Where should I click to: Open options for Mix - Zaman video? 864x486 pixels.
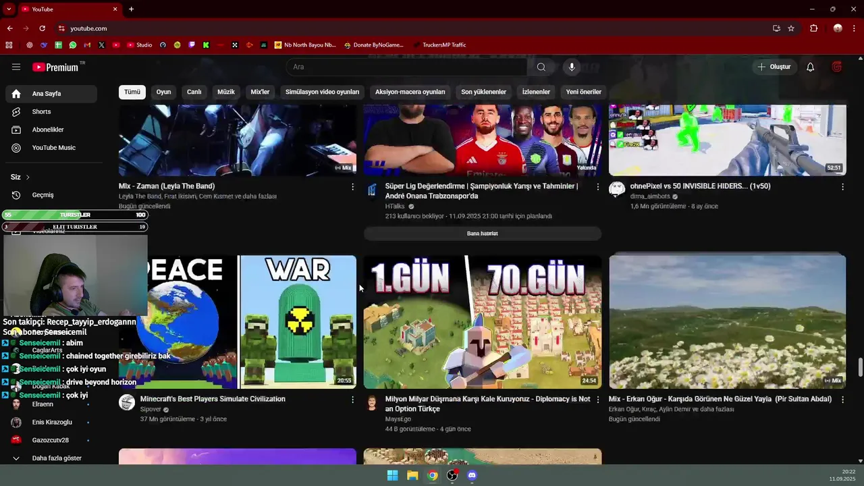tap(352, 186)
